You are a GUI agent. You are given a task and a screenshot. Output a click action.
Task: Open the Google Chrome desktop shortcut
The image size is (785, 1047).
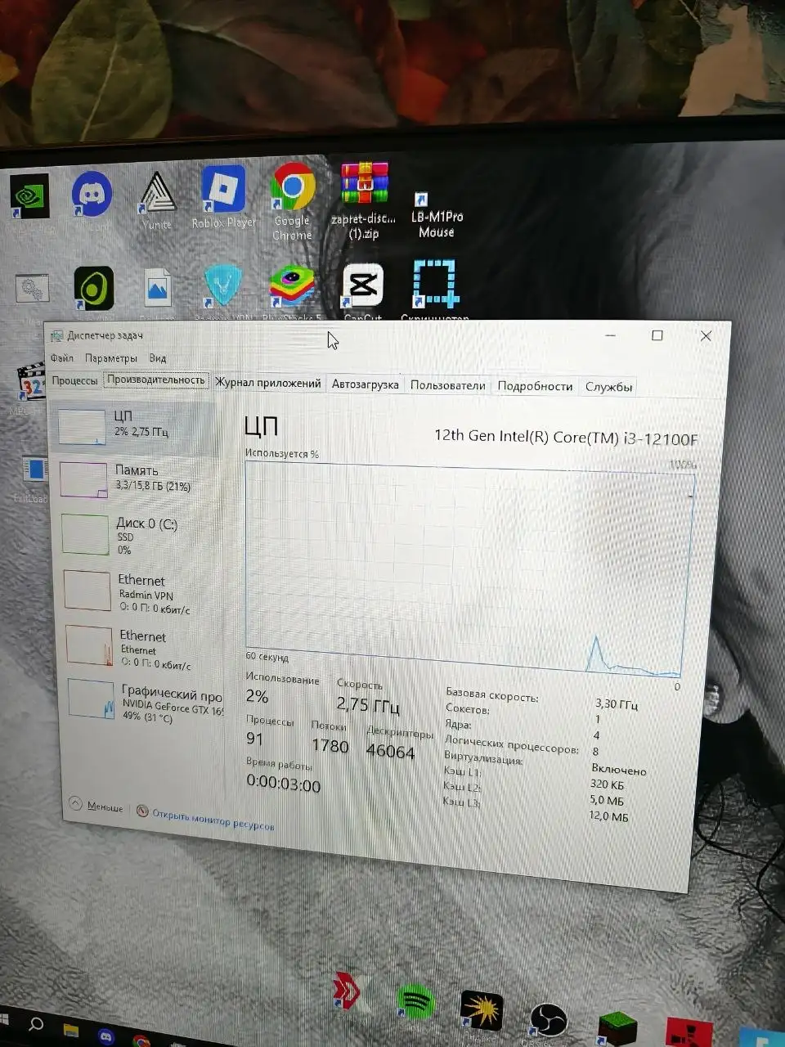point(293,201)
